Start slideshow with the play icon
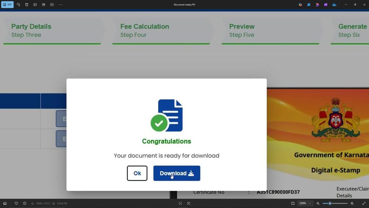This screenshot has width=369, height=208. click(x=52, y=5)
